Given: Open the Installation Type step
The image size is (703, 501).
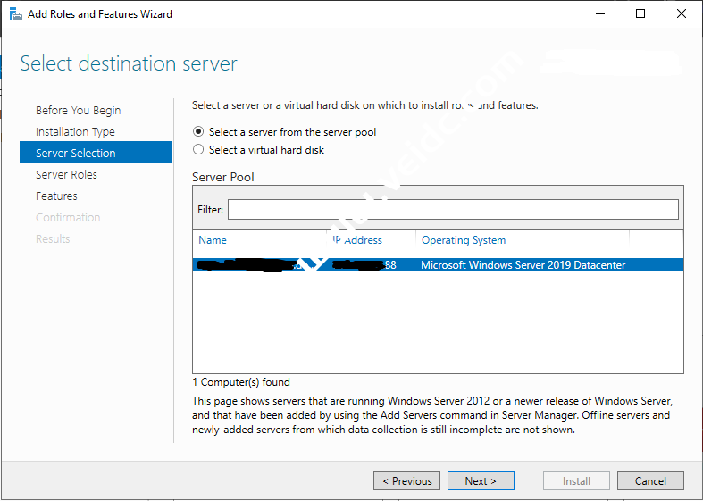Looking at the screenshot, I should (x=75, y=132).
